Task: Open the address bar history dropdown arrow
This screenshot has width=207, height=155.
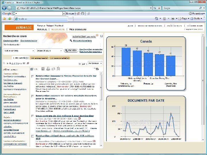Action: pyautogui.click(x=151, y=8)
